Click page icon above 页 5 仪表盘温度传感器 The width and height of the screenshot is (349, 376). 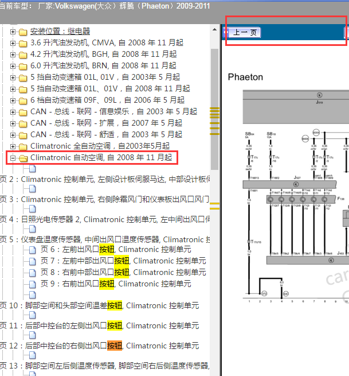33,229
